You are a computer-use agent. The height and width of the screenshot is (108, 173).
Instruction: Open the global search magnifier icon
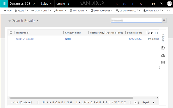coord(116,4)
